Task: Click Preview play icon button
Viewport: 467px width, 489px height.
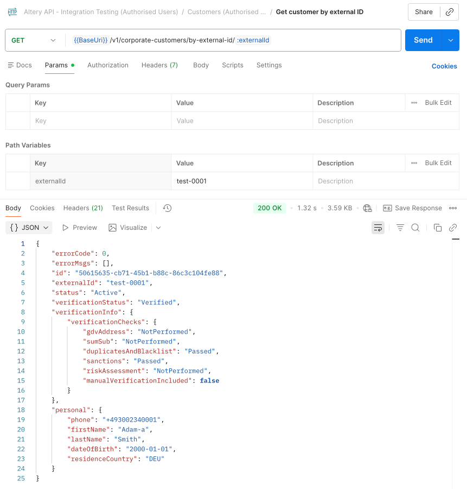Action: 80,228
